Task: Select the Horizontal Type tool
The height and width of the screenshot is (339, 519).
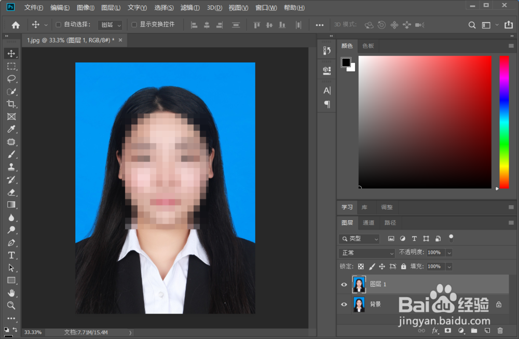Action: point(11,255)
